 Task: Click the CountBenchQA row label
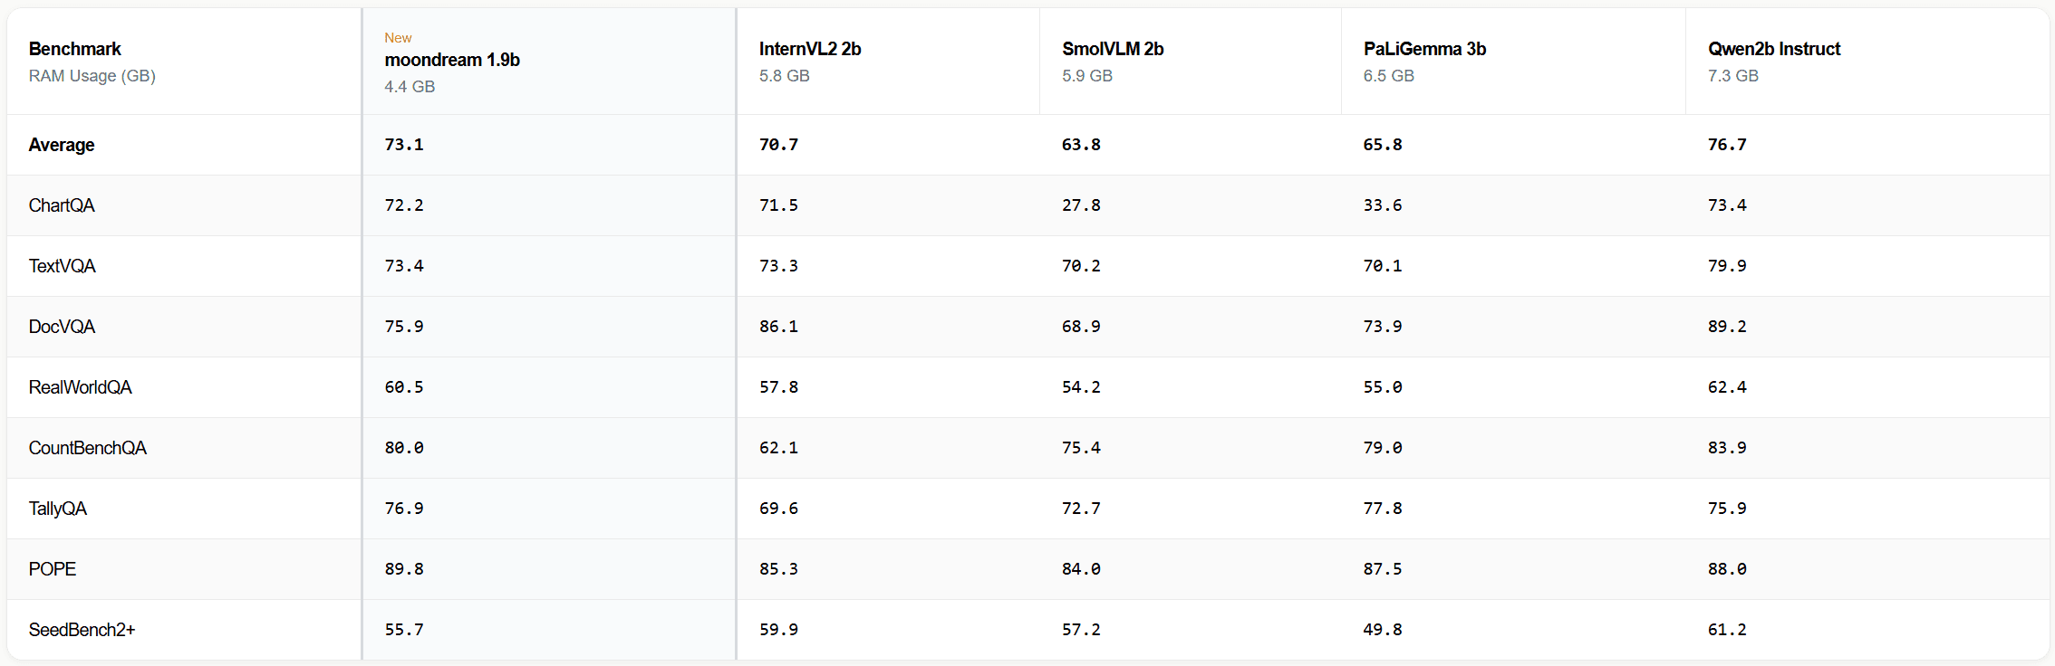pos(87,448)
